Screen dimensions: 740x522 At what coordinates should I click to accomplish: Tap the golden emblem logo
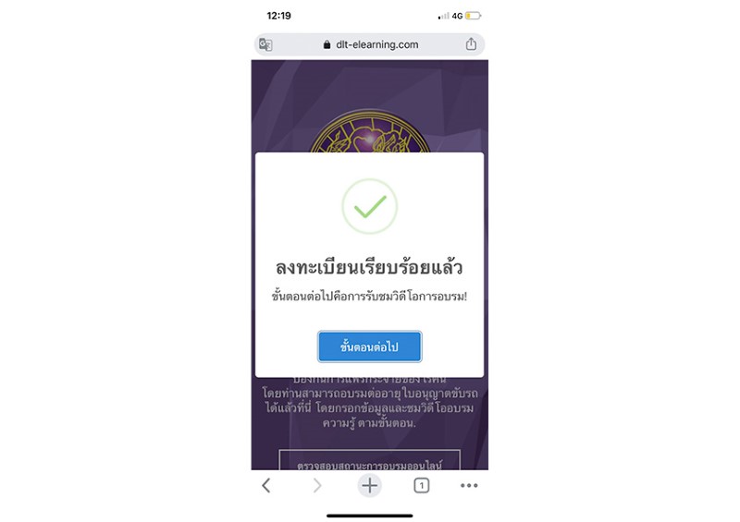(x=370, y=131)
